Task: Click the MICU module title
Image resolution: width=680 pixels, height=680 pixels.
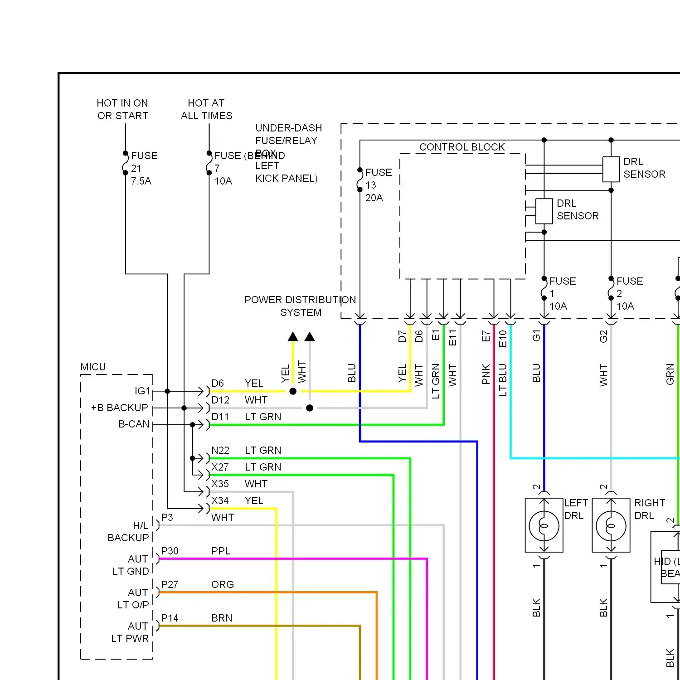Action: [93, 367]
